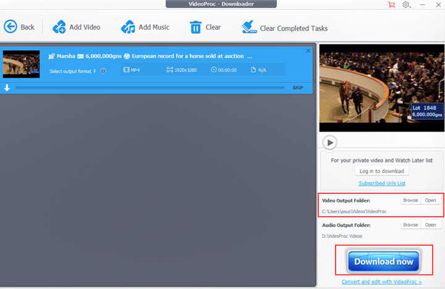The image size is (445, 289).
Task: Play the preview video
Action: point(330,143)
